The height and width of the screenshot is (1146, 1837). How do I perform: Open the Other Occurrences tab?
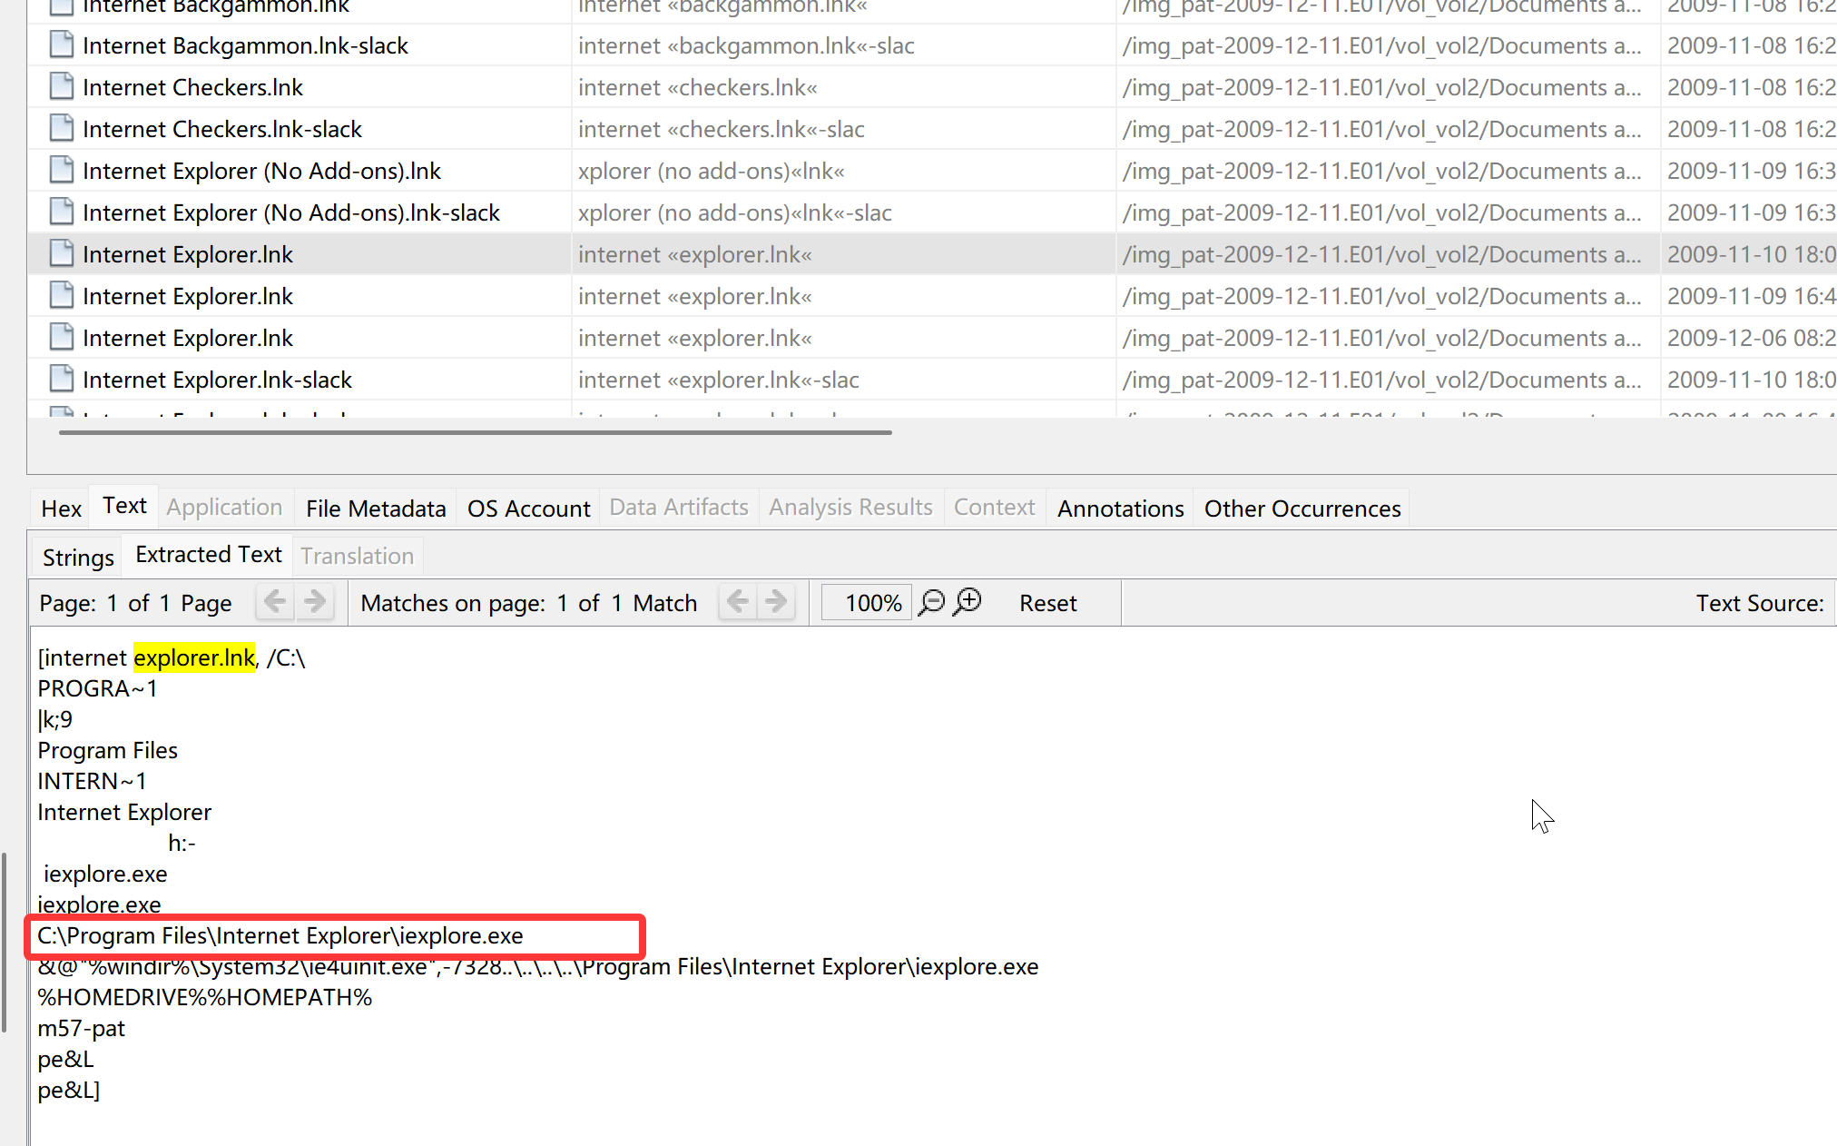tap(1302, 509)
